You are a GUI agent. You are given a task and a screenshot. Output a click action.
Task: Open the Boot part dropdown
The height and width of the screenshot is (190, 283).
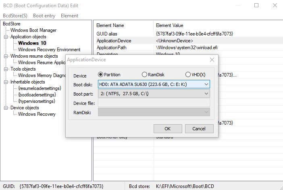[x=154, y=94]
